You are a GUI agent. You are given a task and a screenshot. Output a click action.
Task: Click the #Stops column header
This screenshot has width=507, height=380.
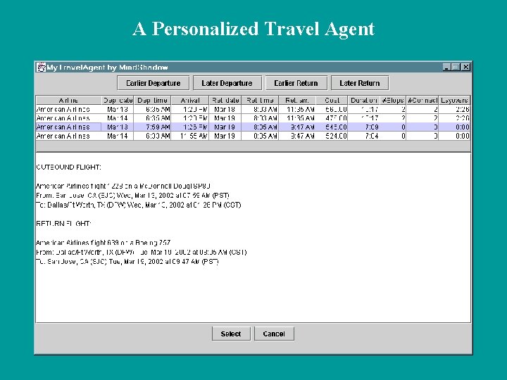[393, 100]
